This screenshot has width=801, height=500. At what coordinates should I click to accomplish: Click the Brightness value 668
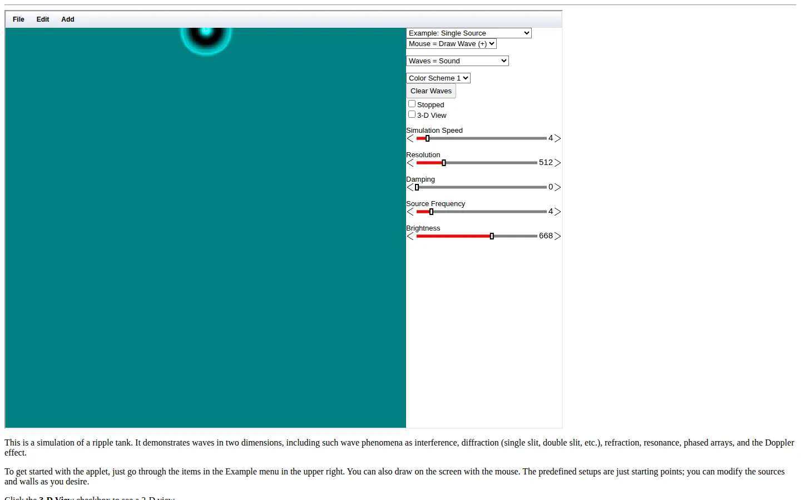(x=546, y=236)
